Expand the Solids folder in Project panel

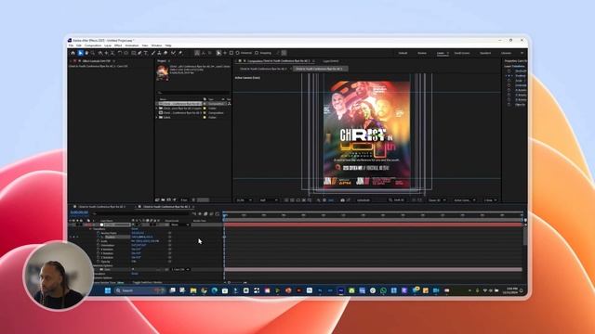(157, 118)
